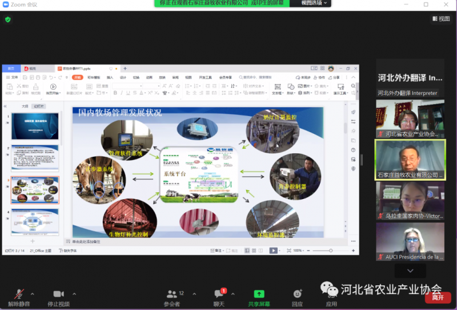Collapse the WPS ribbon with up chevron
The height and width of the screenshot is (310, 457).
pyautogui.click(x=353, y=77)
